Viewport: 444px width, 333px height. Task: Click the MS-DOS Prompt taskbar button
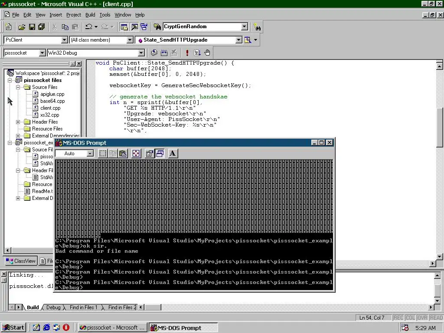[183, 328]
